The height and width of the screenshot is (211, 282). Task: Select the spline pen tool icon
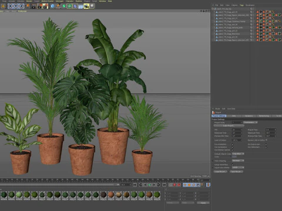58,6
